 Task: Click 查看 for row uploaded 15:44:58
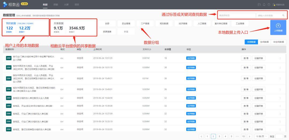coord(246,98)
